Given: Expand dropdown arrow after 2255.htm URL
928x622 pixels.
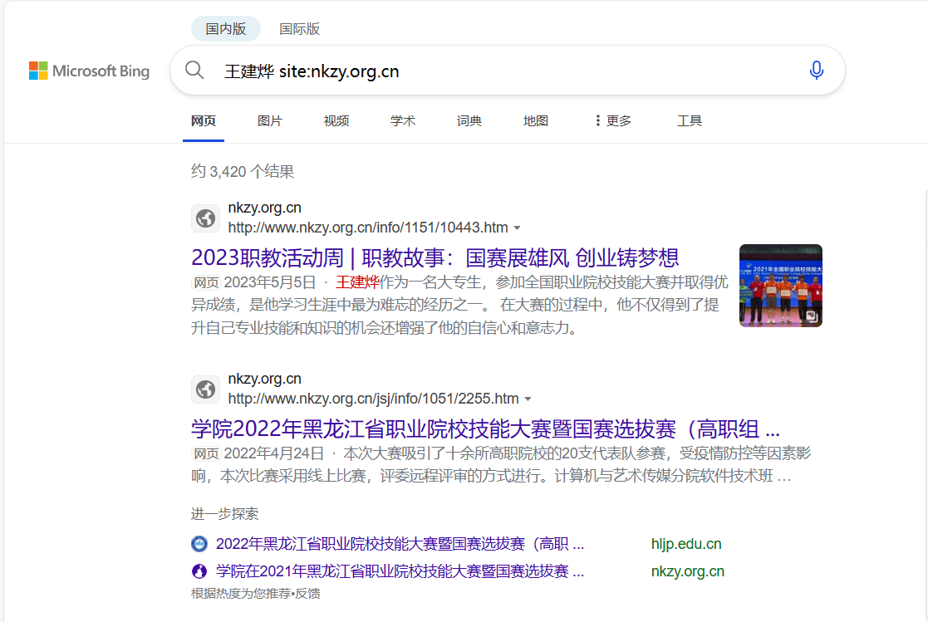Looking at the screenshot, I should [528, 399].
